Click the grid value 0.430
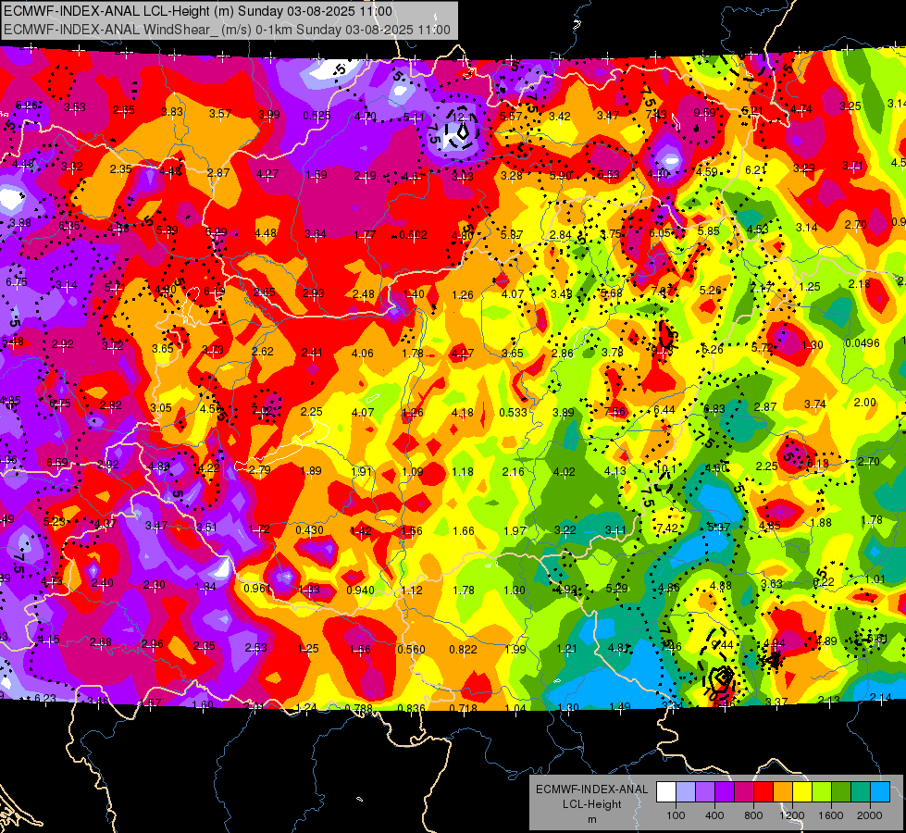This screenshot has height=833, width=906. [310, 530]
